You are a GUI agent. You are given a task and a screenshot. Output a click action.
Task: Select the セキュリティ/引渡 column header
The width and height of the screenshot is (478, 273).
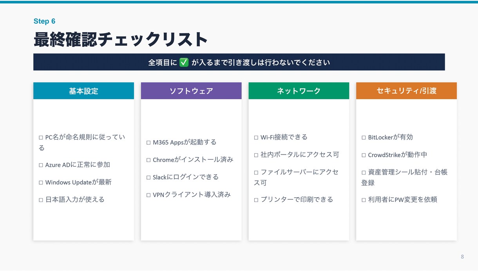click(x=406, y=91)
